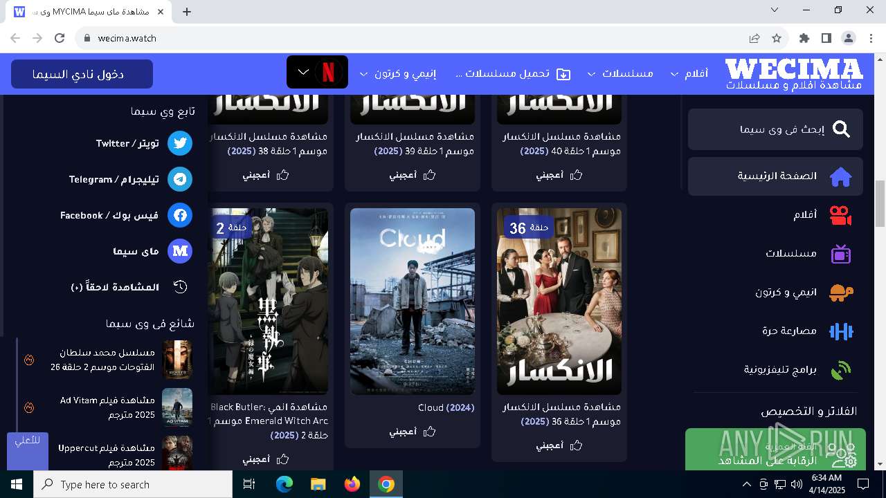Expand the إنيمي و كرتون menu chevron
Viewport: 886px width, 498px height.
pos(364,74)
